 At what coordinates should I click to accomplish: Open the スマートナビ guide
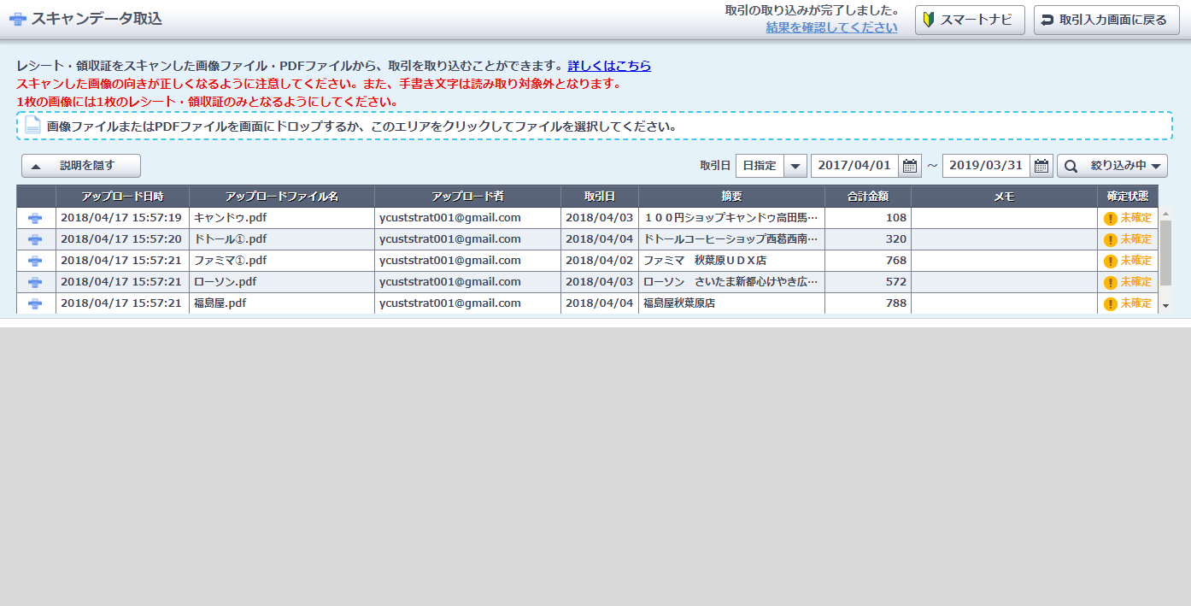pos(970,20)
